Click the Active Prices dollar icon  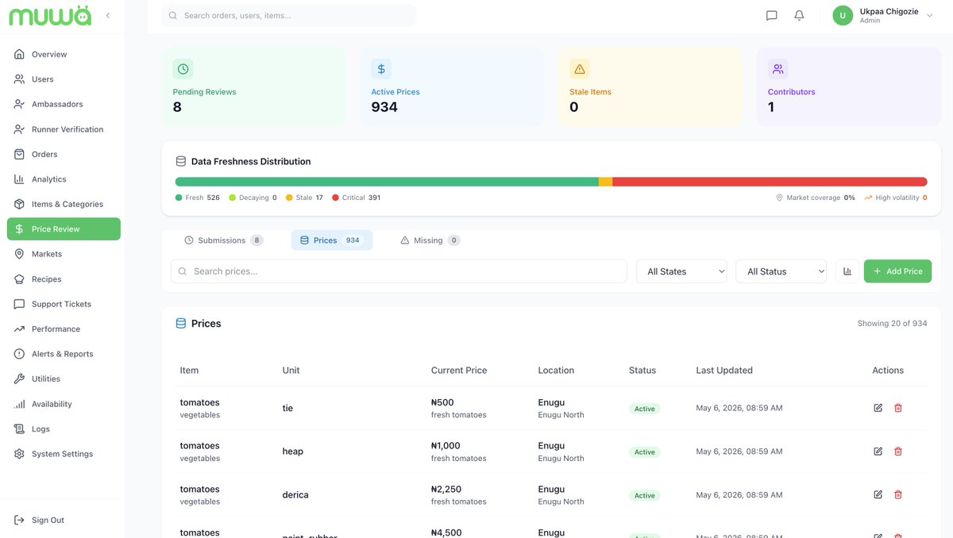[381, 69]
